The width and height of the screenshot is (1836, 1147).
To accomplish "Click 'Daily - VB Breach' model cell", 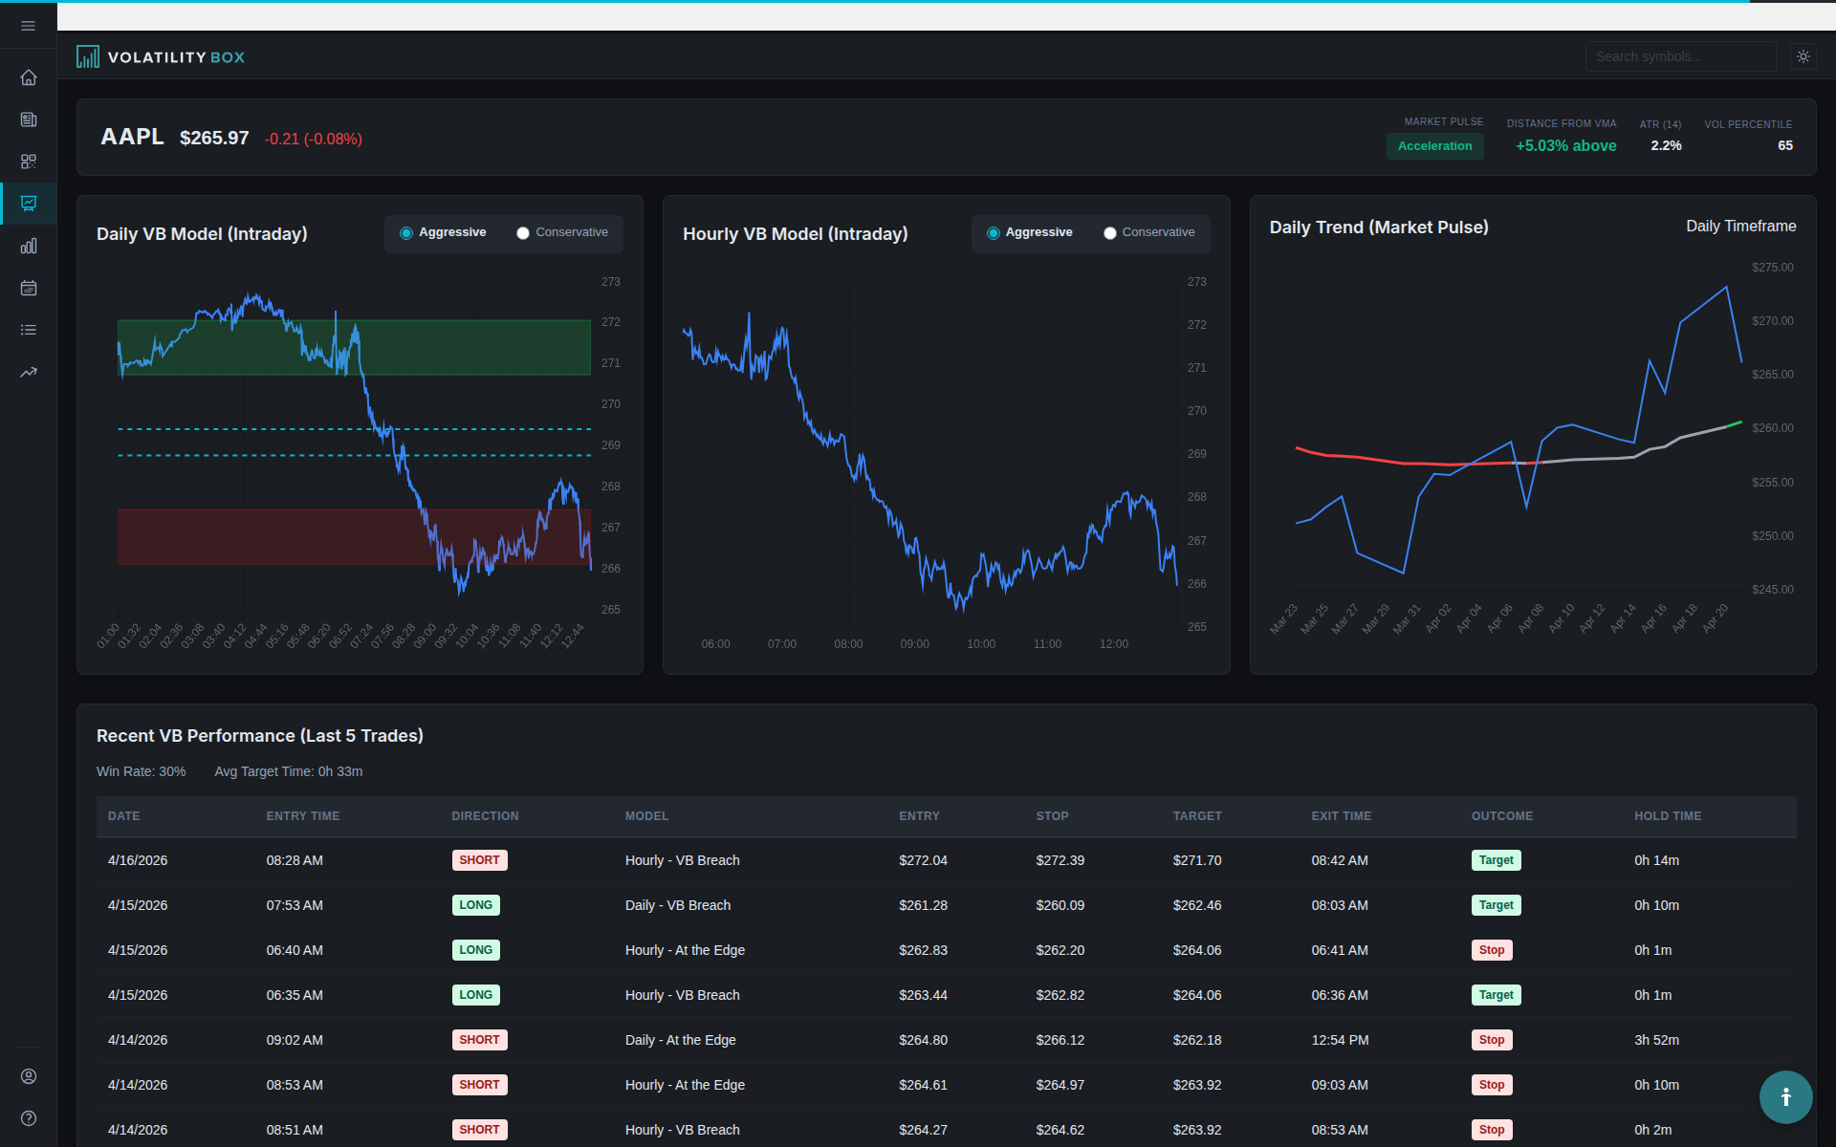I will (x=678, y=905).
